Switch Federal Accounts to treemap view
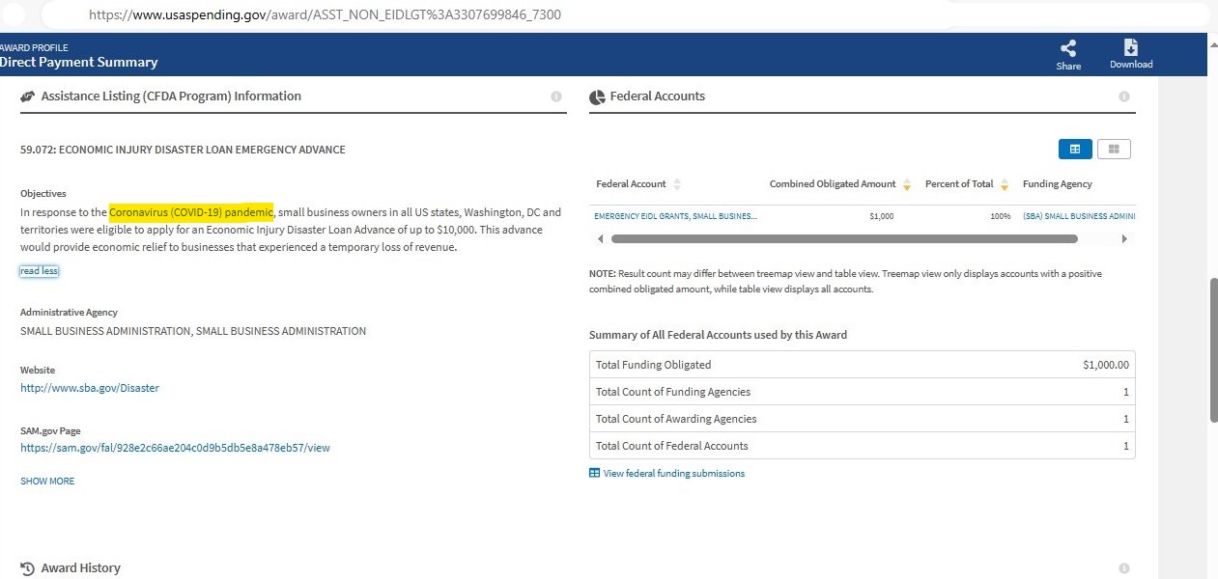This screenshot has height=579, width=1218. [x=1114, y=149]
